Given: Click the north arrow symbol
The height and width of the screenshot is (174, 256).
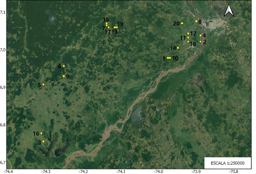Looking at the screenshot, I should coord(229,11).
